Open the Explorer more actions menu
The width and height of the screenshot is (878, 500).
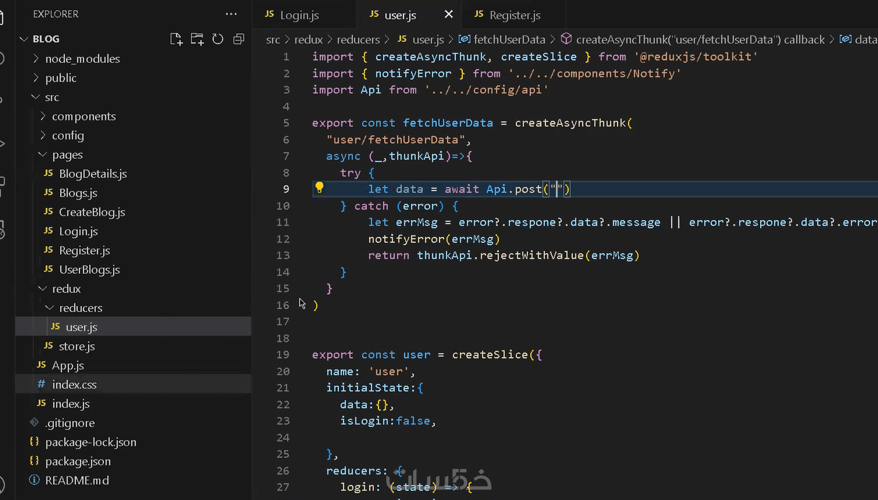(231, 14)
